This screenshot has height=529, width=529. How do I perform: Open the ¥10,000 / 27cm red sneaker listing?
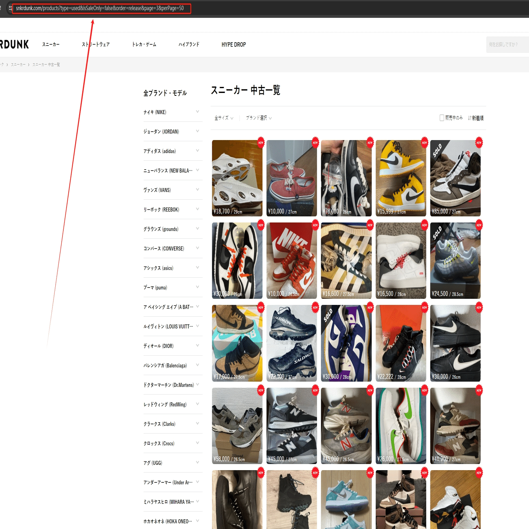[291, 178]
